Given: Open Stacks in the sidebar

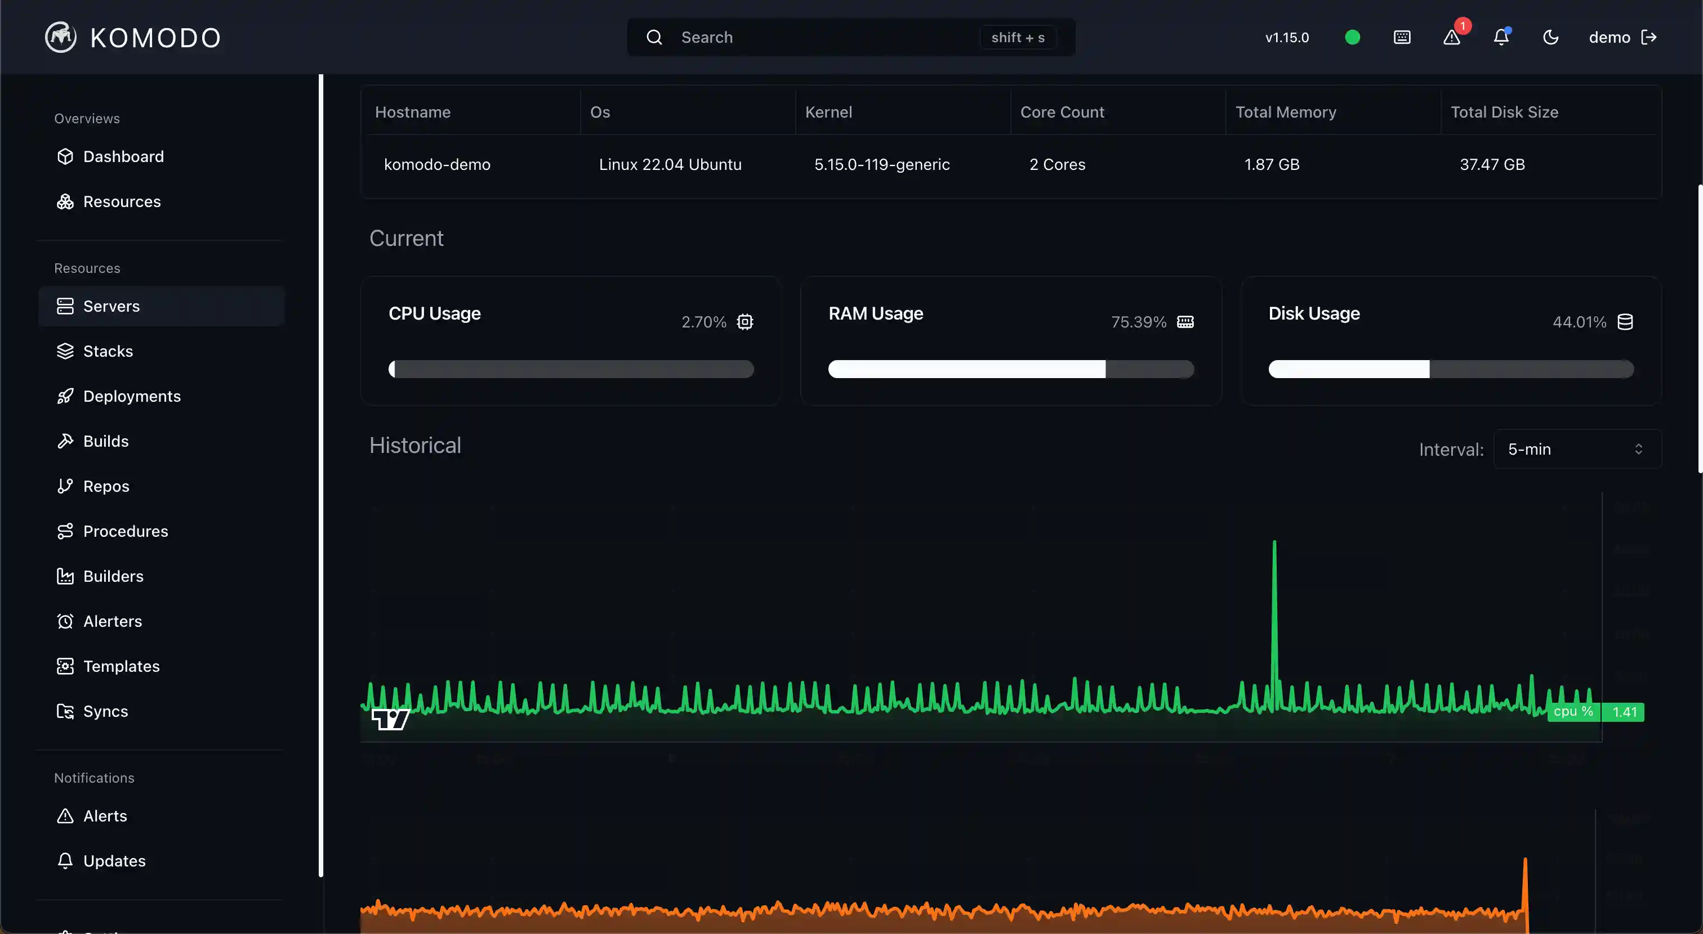Looking at the screenshot, I should click(108, 351).
